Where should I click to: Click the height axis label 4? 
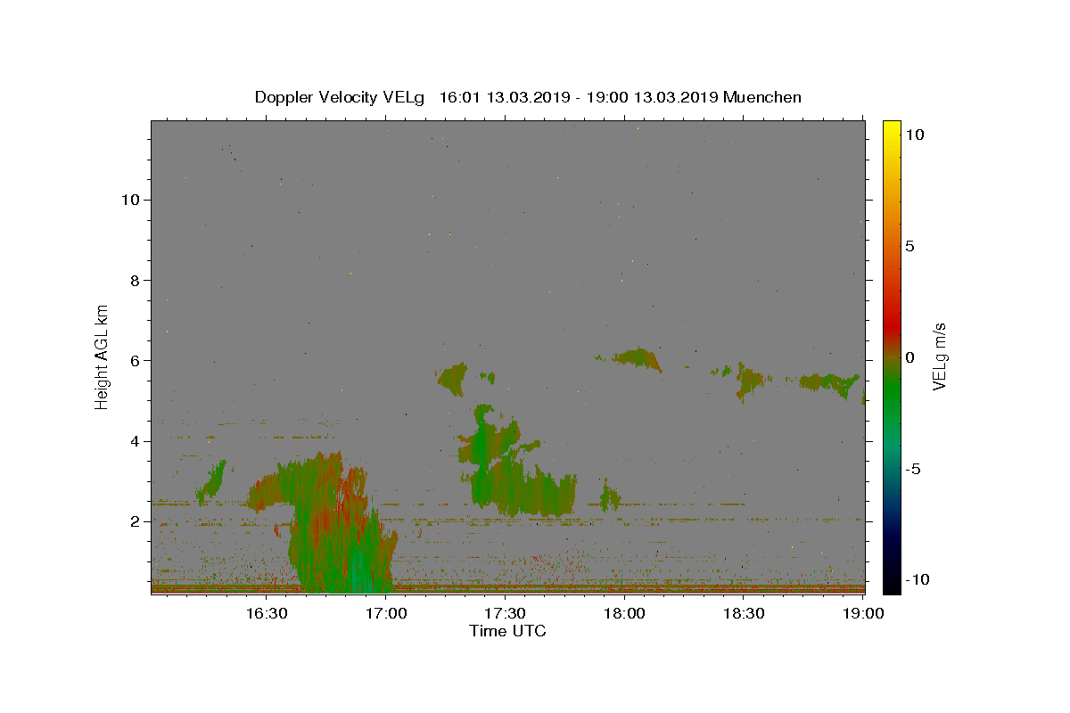136,441
